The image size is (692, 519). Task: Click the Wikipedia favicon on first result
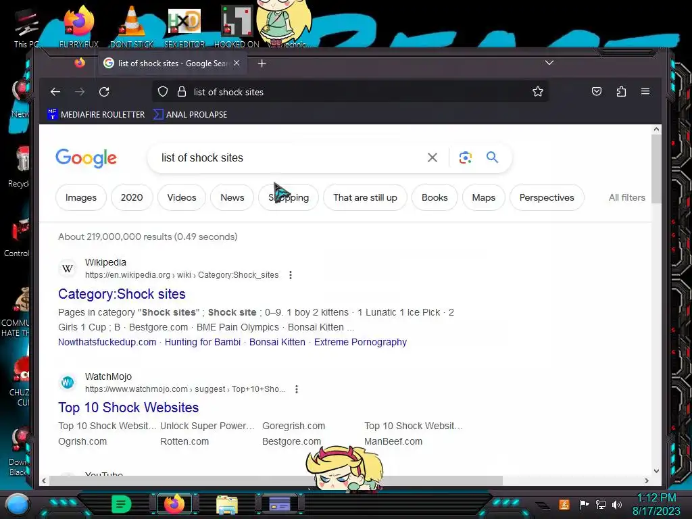(x=68, y=268)
